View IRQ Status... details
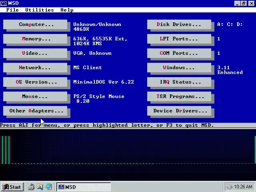256x192 pixels. point(179,82)
